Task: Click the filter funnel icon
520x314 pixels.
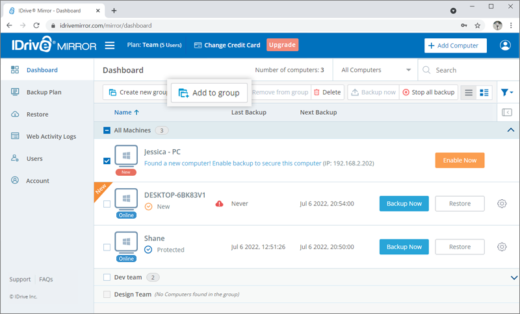Action: point(507,92)
